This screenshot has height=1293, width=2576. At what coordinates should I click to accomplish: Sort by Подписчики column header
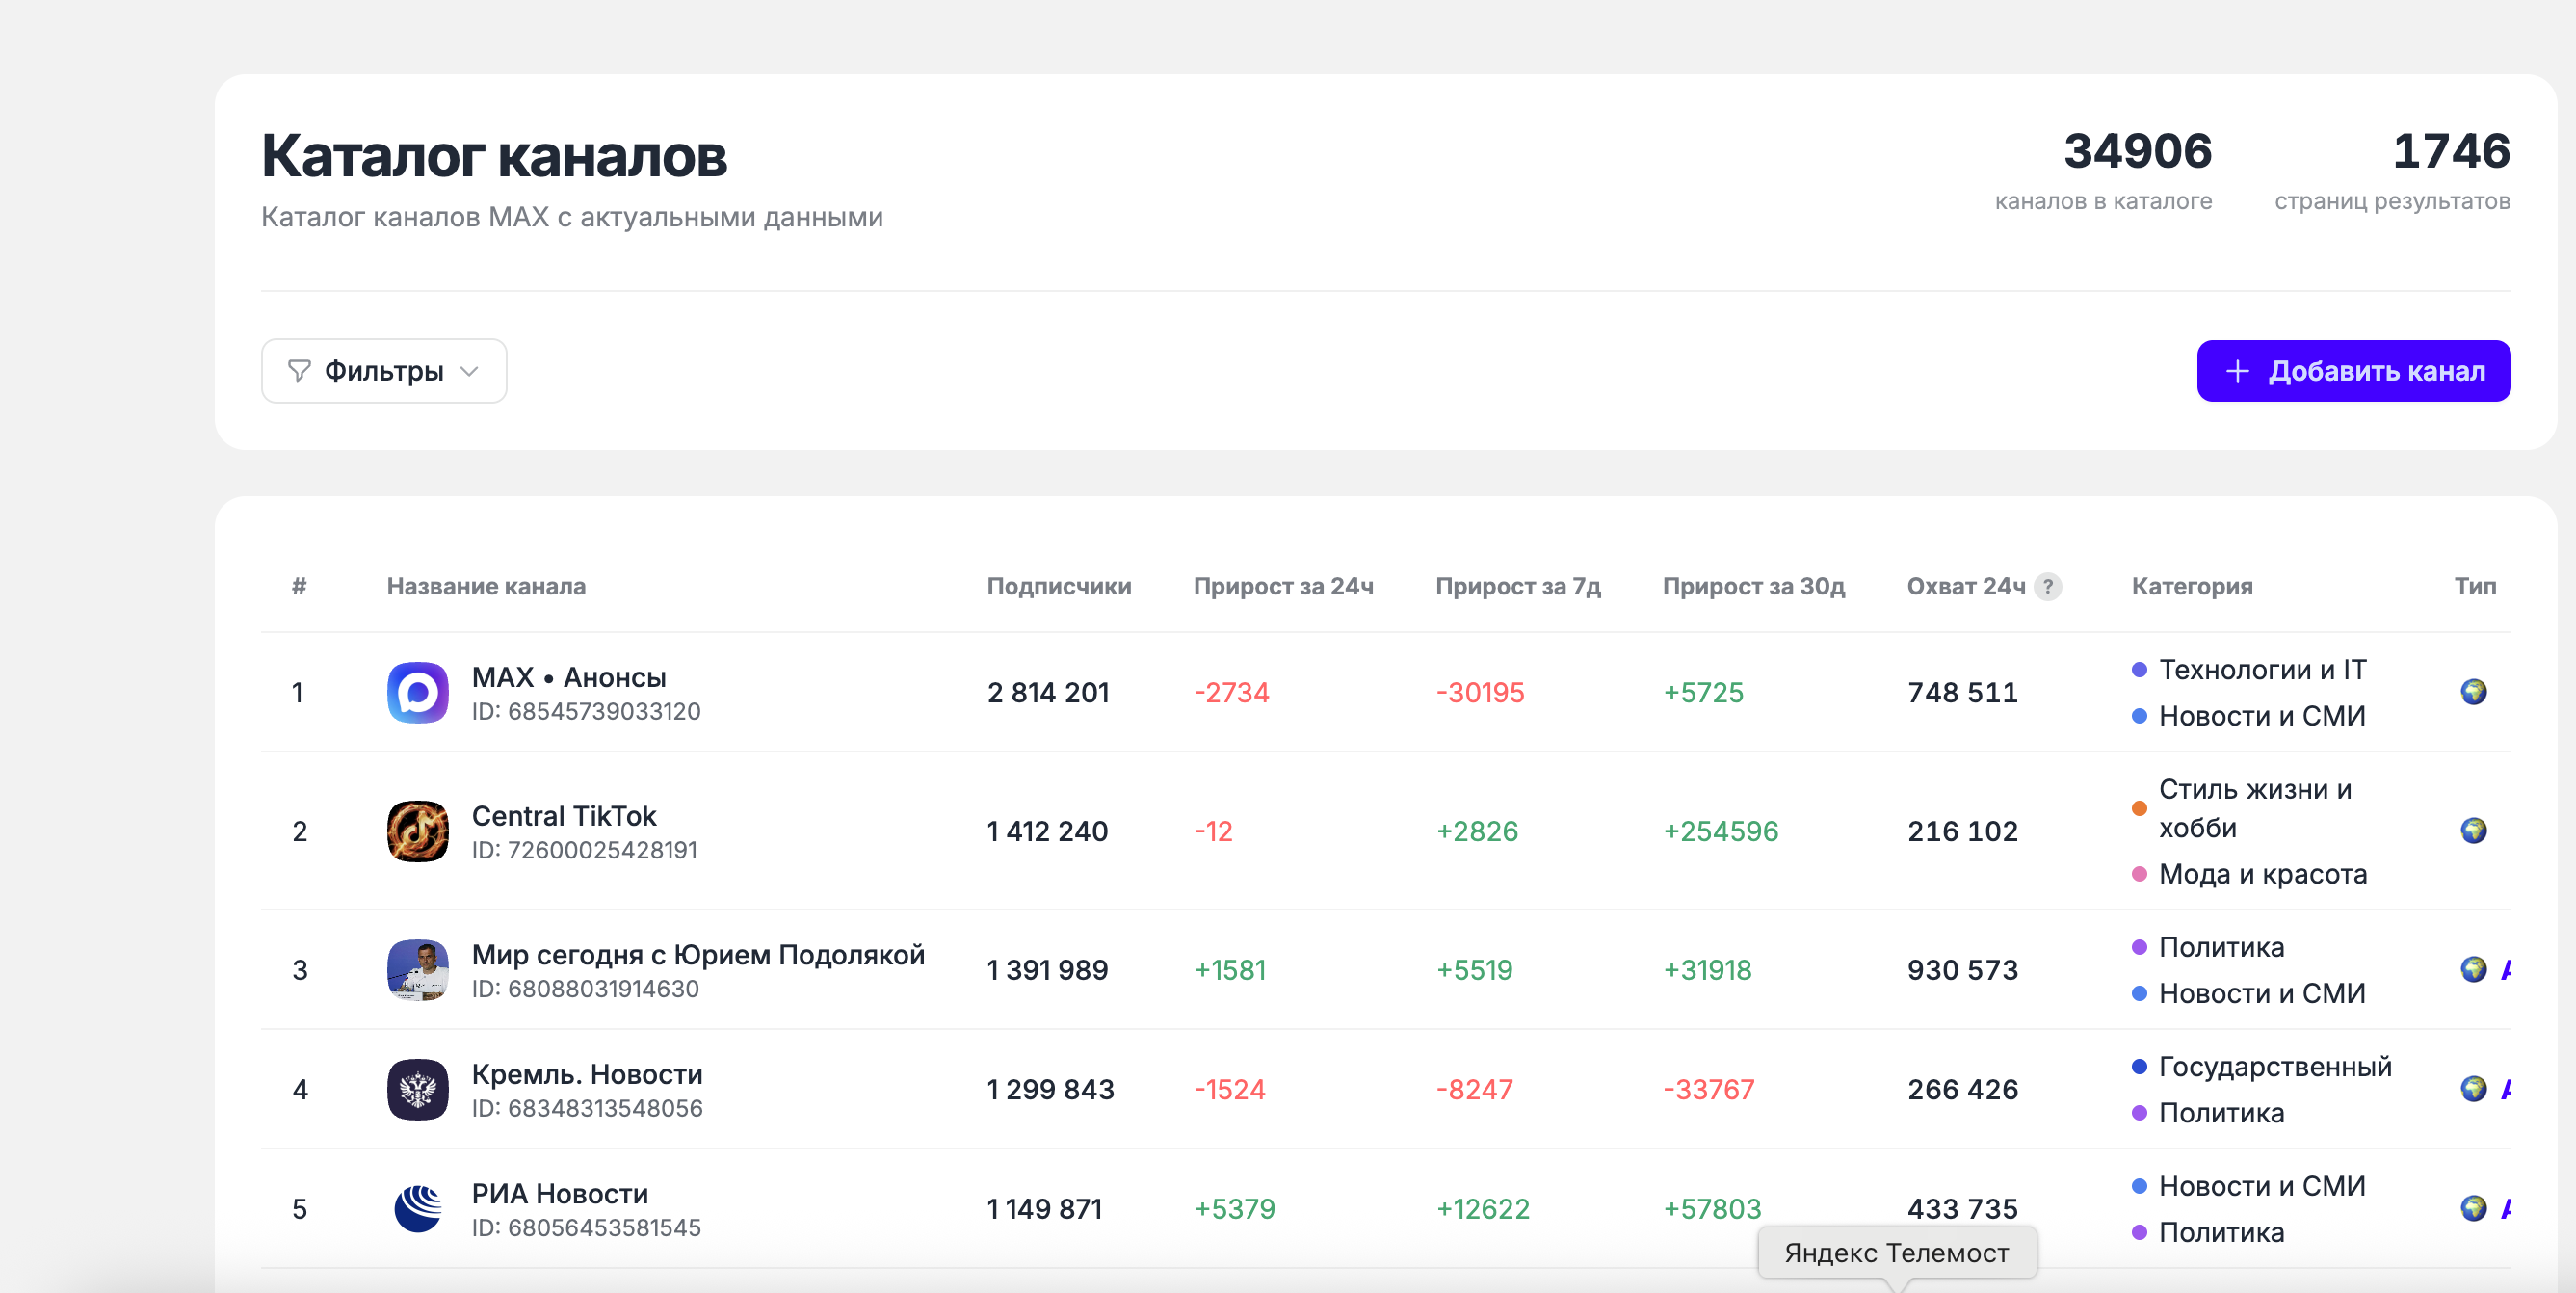coord(1059,586)
